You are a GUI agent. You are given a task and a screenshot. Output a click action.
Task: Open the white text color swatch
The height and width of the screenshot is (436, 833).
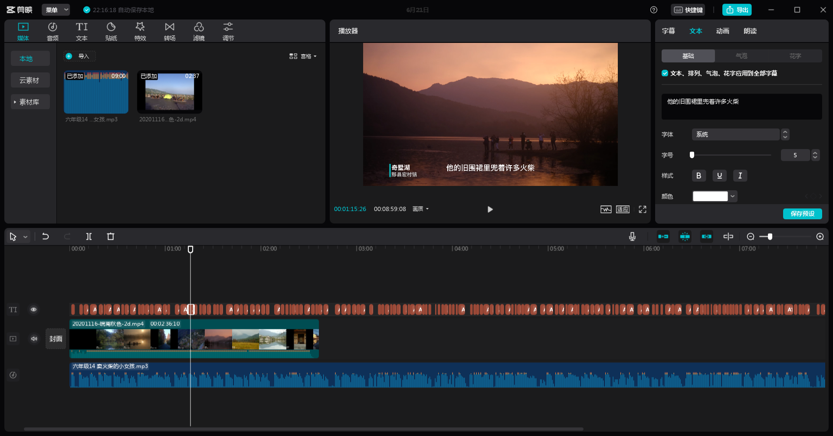[710, 196]
